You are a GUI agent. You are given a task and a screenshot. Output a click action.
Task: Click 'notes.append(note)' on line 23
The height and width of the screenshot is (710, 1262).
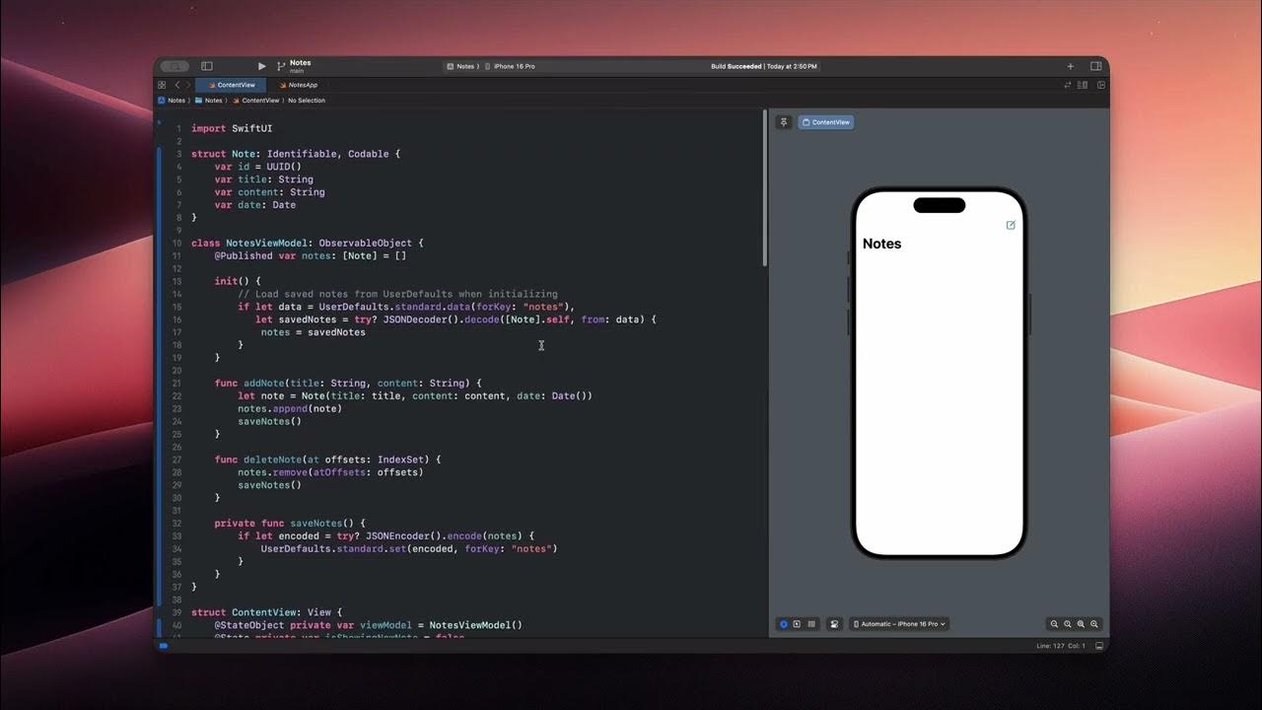(290, 408)
